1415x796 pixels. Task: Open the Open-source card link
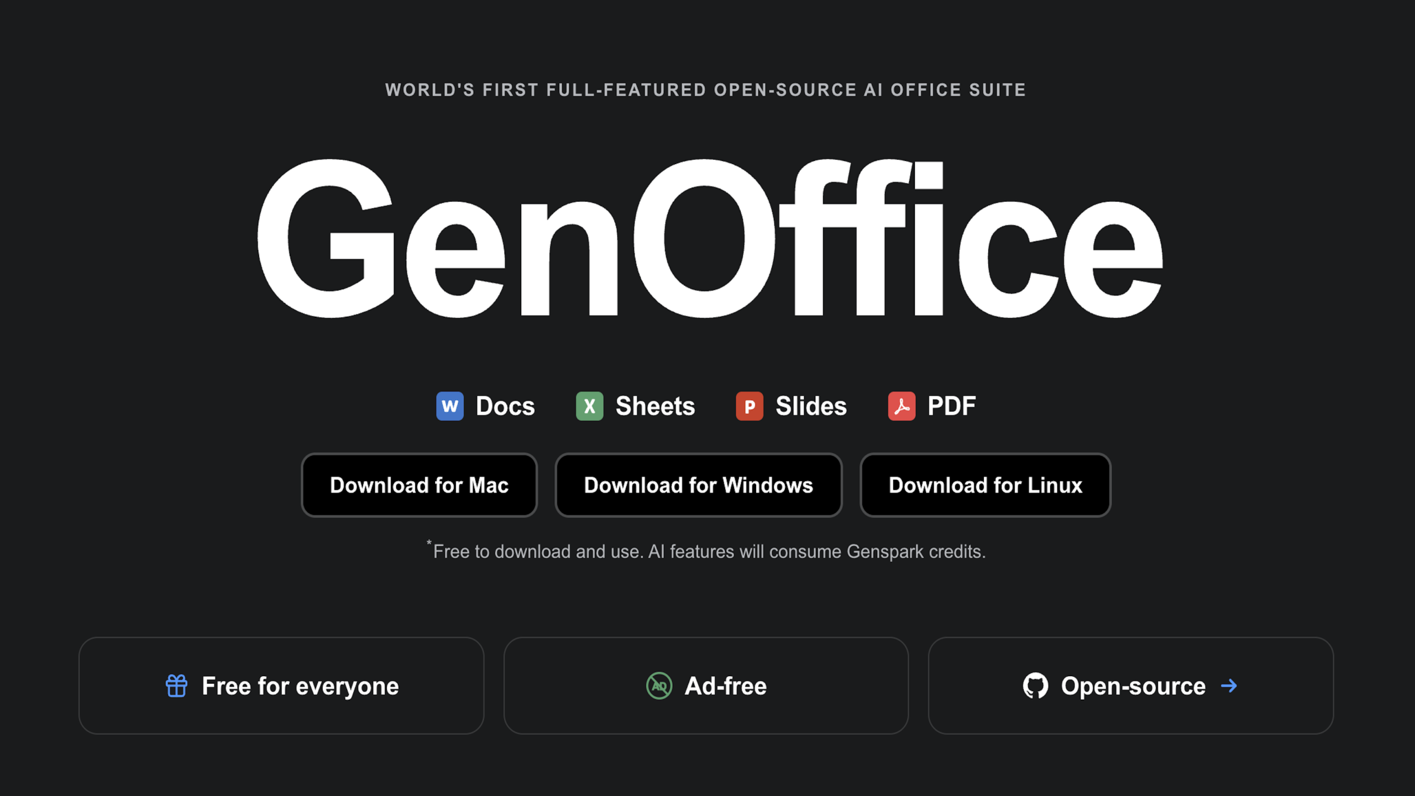[x=1131, y=685]
